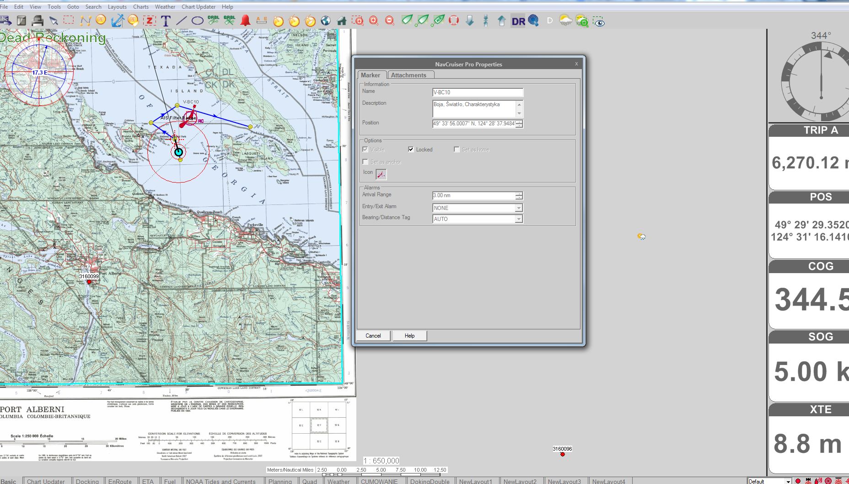Toggle the Locked checkbox
Viewport: 849px width, 484px height.
click(x=411, y=150)
